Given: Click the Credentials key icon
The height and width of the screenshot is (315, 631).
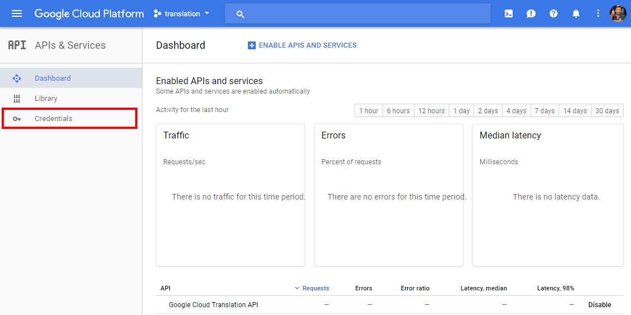Looking at the screenshot, I should (16, 119).
